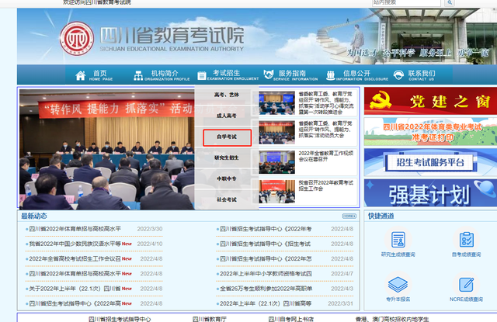The image size is (497, 322).
Task: Click the 快捷通道 section heading
Action: coord(381,216)
